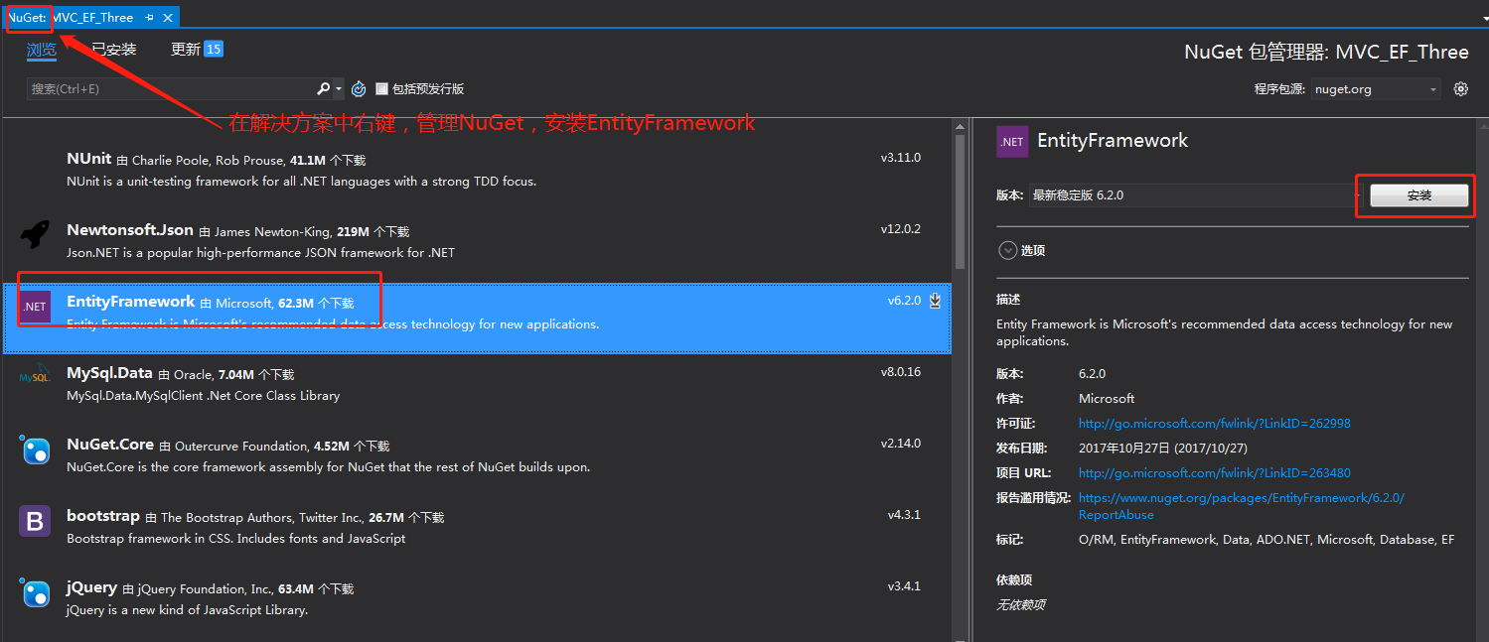
Task: Pin the NuGet: MVC_EF_Three document tab
Action: (149, 18)
